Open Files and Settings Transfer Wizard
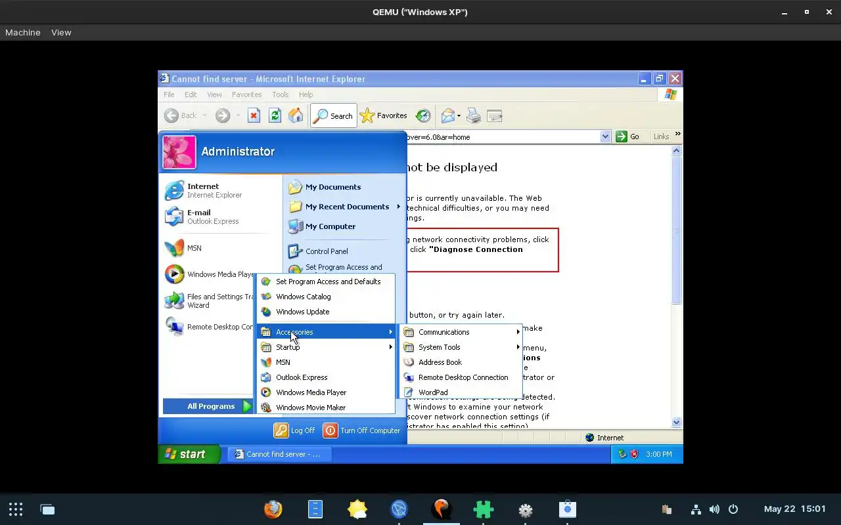841x525 pixels. (209, 301)
